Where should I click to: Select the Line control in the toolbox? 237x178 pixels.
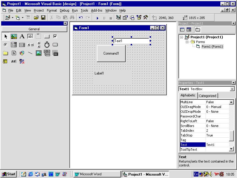[x=30, y=53]
